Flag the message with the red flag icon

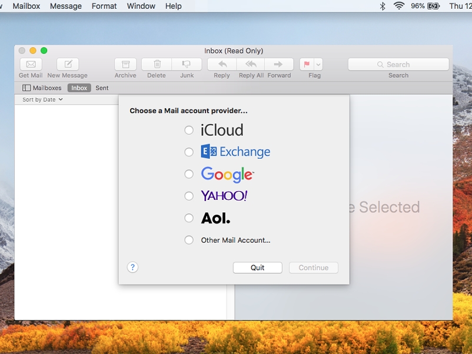(x=307, y=64)
